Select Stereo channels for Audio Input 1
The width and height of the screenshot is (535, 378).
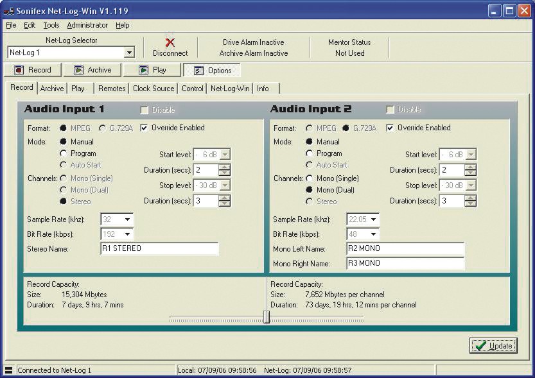63,202
